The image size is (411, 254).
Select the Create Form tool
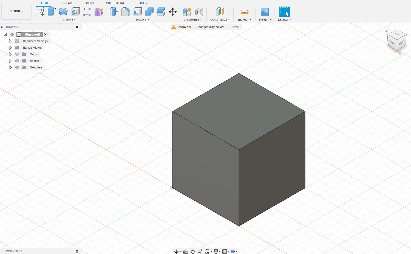pyautogui.click(x=98, y=12)
